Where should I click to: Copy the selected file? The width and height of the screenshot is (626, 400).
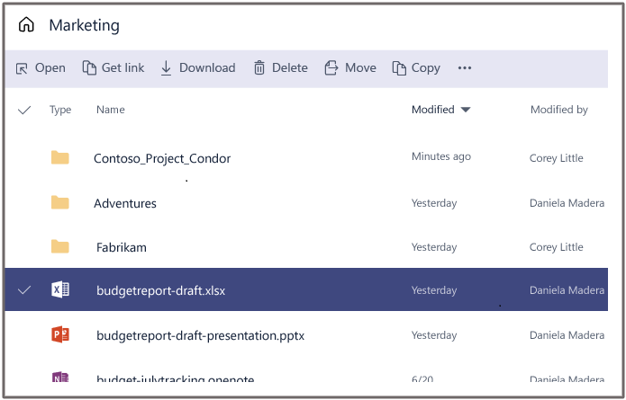(x=416, y=67)
